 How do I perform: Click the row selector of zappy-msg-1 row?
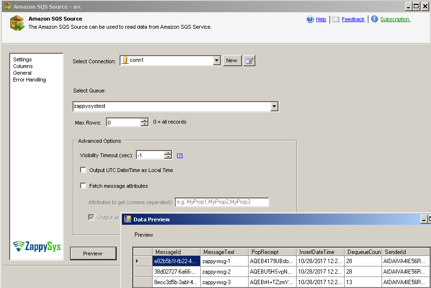point(143,261)
